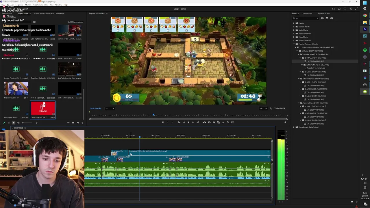Expand Audio Effects folder
This screenshot has height=208, width=370.
[x=294, y=30]
